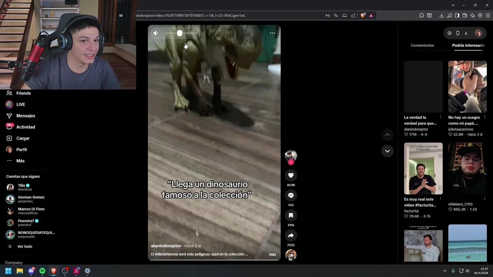Open Discord from the taskbar
This screenshot has height=277, width=493.
click(31, 271)
